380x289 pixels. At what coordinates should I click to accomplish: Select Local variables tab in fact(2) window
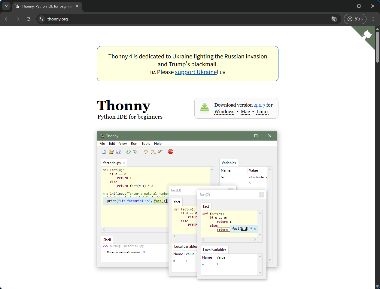click(214, 250)
